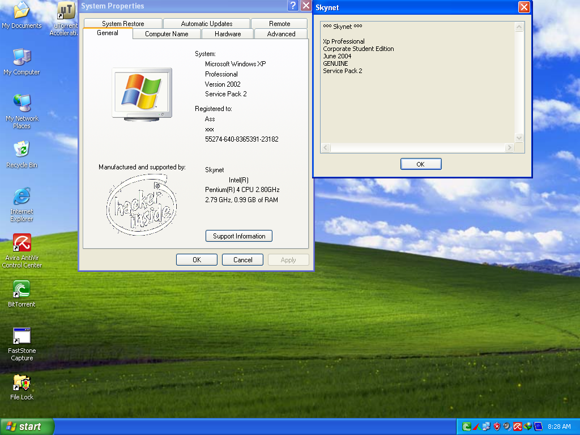Open the Advanced tab

coord(281,33)
